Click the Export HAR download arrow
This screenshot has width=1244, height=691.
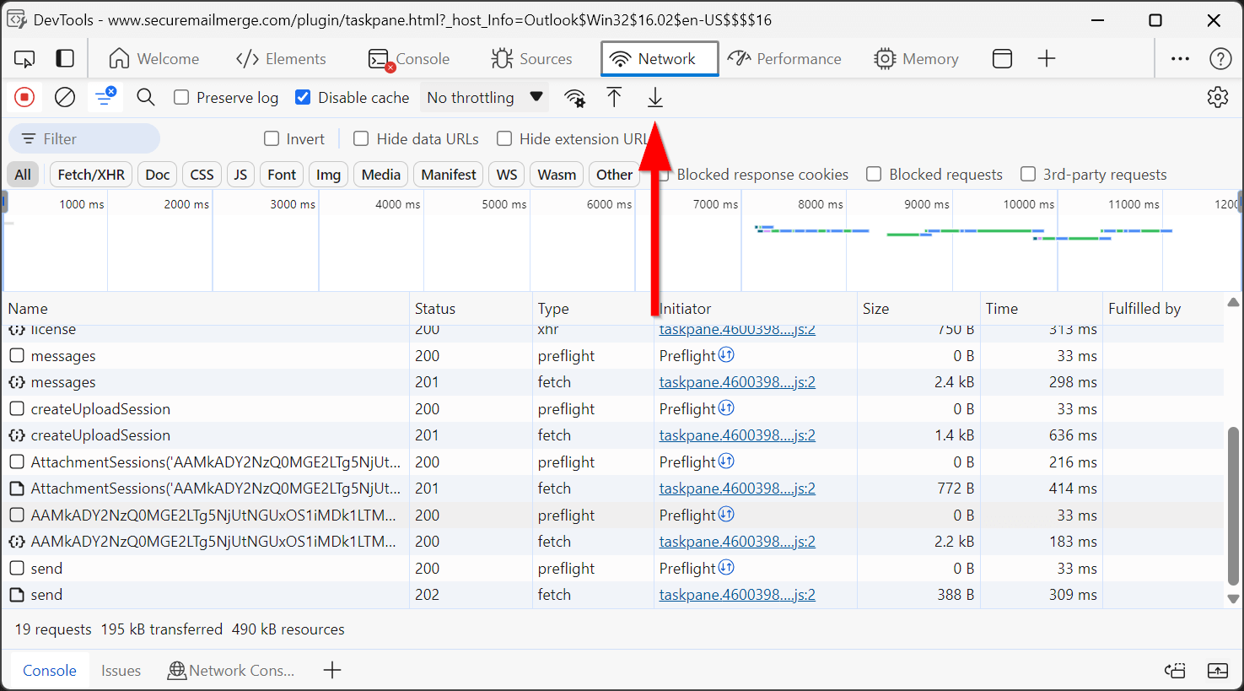click(x=654, y=98)
